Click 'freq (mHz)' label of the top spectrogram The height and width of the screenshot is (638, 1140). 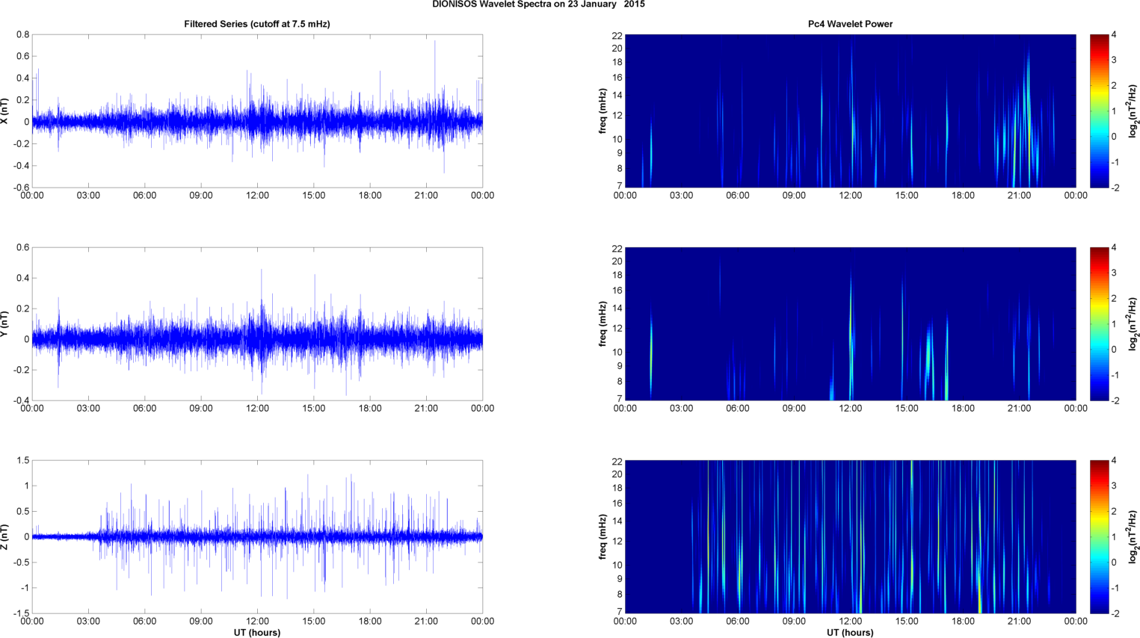pyautogui.click(x=603, y=111)
